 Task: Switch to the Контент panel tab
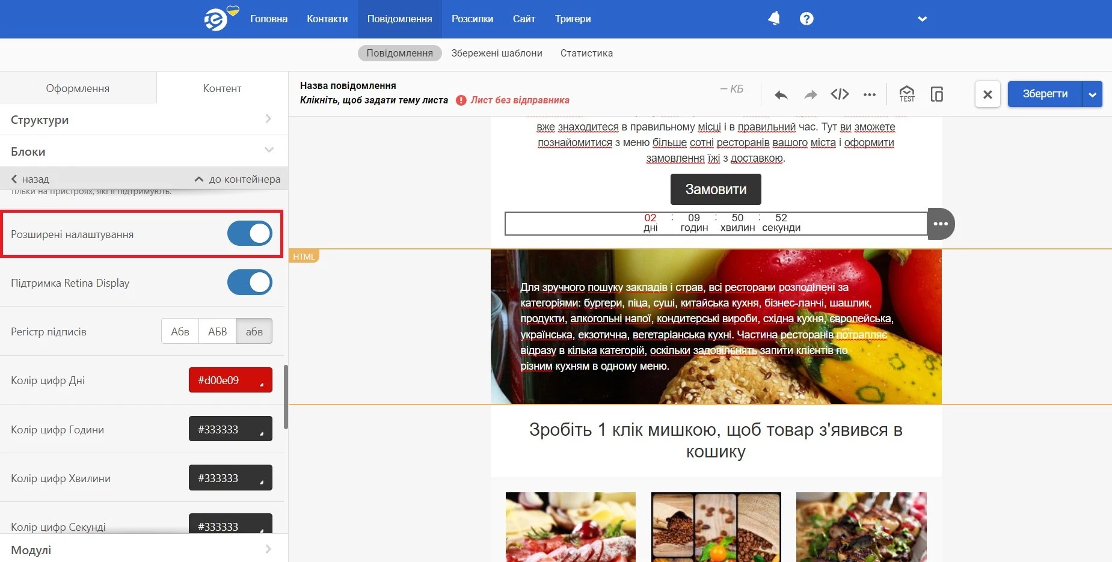pos(223,88)
